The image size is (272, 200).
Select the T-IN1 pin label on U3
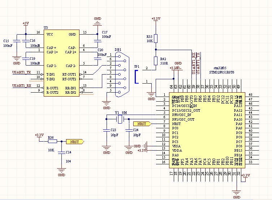tap(51, 74)
